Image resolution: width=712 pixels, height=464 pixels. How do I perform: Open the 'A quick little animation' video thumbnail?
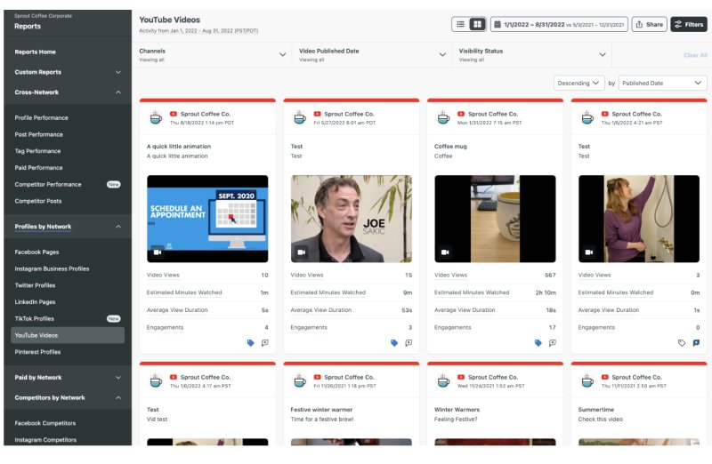pyautogui.click(x=207, y=219)
